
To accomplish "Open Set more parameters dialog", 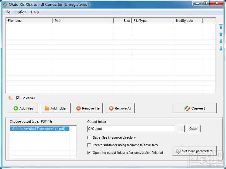I will point(194,151).
